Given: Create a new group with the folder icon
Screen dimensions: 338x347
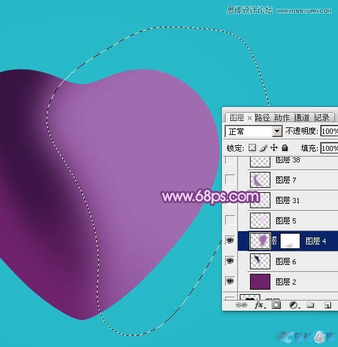Looking at the screenshot, I should point(311,305).
